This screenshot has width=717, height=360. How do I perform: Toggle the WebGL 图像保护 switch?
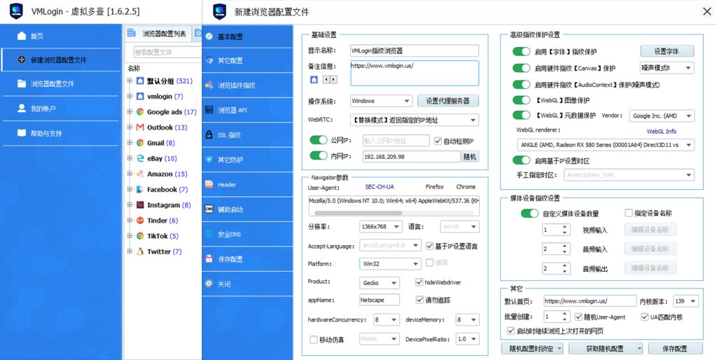pos(521,99)
